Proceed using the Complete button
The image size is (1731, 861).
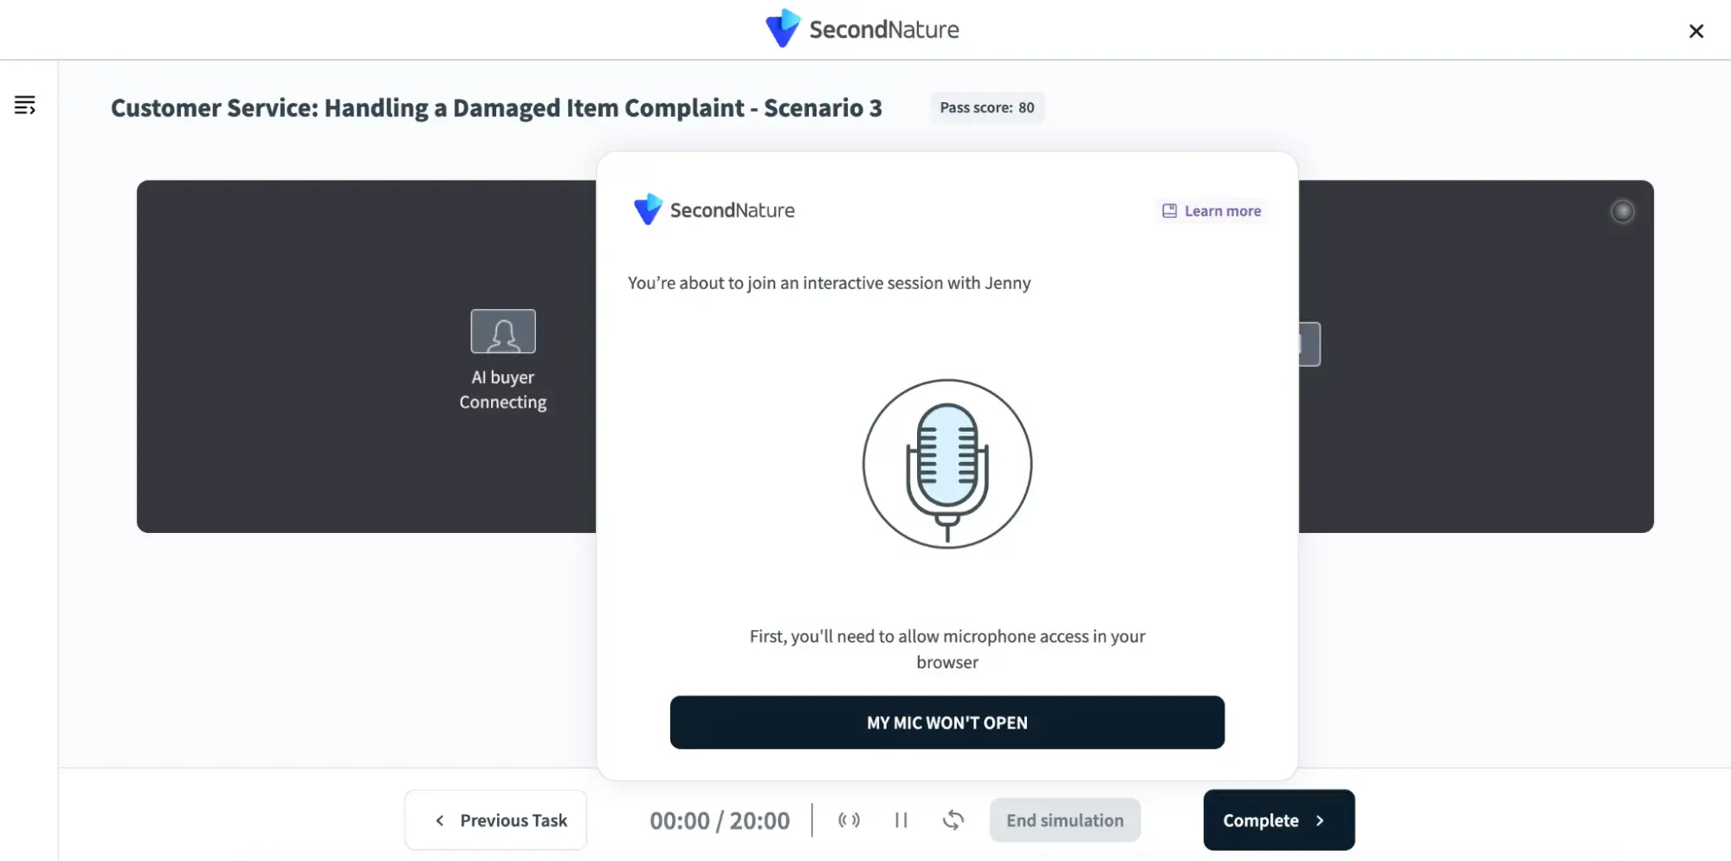1278,820
